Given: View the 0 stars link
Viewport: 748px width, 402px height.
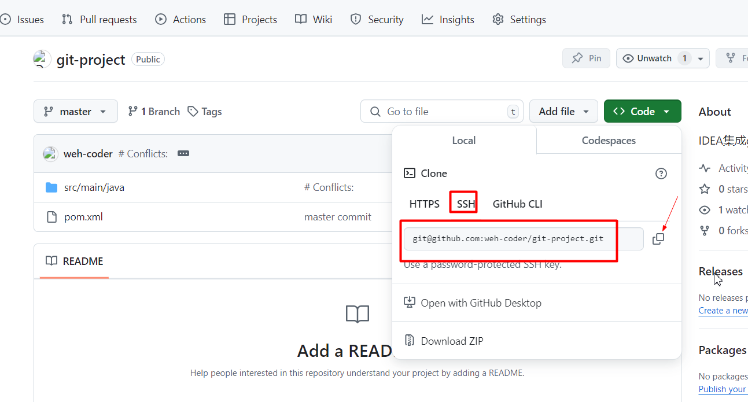Looking at the screenshot, I should point(724,189).
